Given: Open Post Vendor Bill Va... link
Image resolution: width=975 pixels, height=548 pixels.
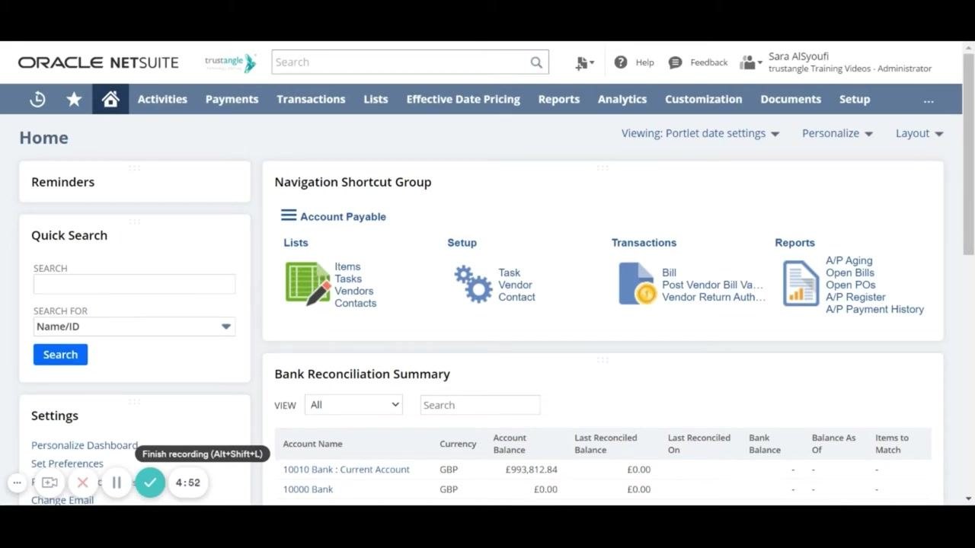Looking at the screenshot, I should click(x=712, y=285).
